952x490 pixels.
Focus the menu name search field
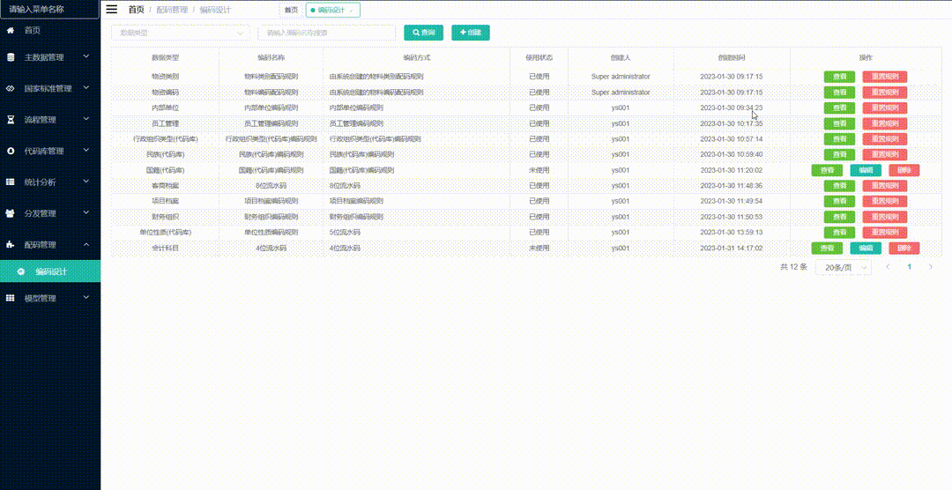point(49,10)
